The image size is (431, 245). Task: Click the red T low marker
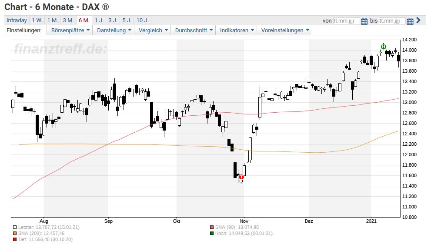click(241, 177)
